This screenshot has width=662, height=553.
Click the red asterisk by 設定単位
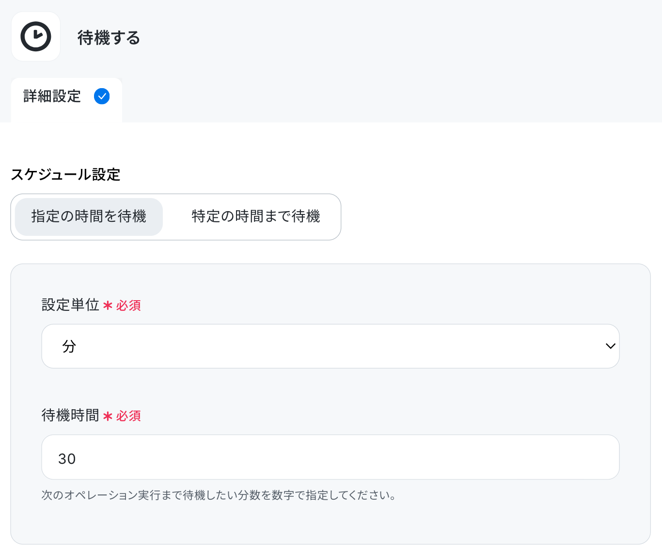108,306
